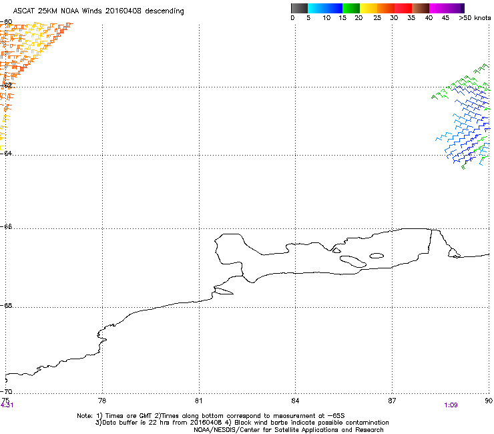
Task: Click the gray 0-5 knots color segment
Action: point(299,8)
